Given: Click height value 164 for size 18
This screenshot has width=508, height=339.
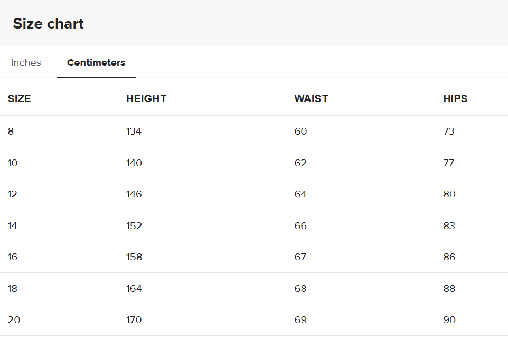Looking at the screenshot, I should click(x=134, y=289).
